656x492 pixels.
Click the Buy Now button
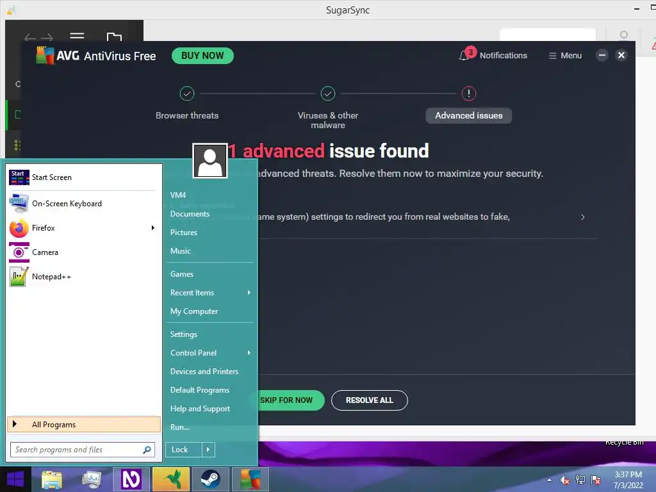tap(202, 56)
